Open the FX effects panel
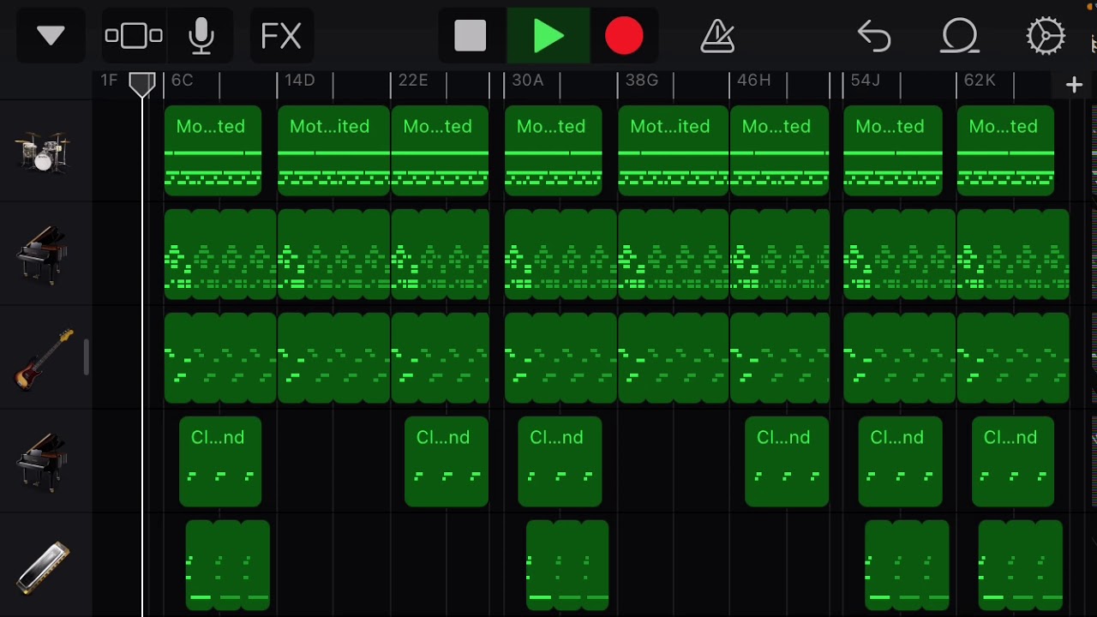 click(281, 36)
